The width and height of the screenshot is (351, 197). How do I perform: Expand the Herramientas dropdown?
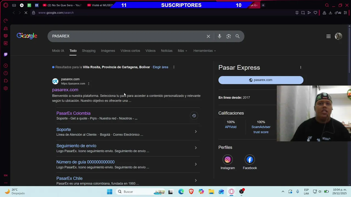tap(205, 51)
